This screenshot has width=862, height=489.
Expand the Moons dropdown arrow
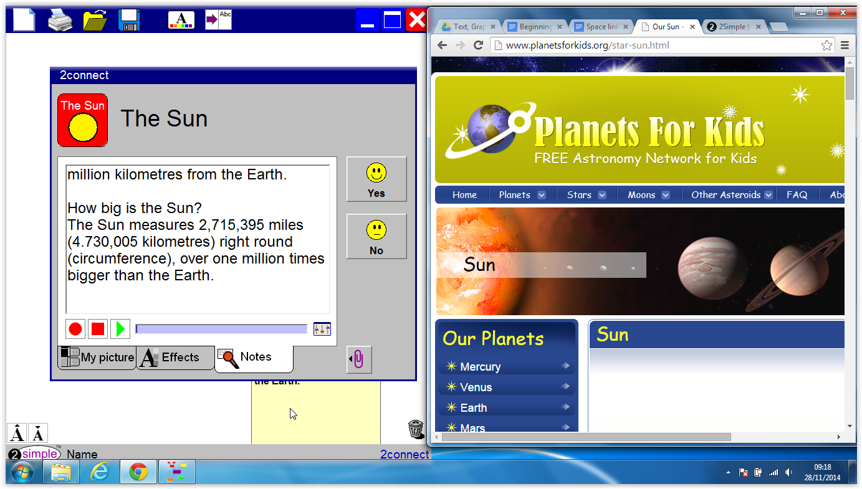point(666,195)
